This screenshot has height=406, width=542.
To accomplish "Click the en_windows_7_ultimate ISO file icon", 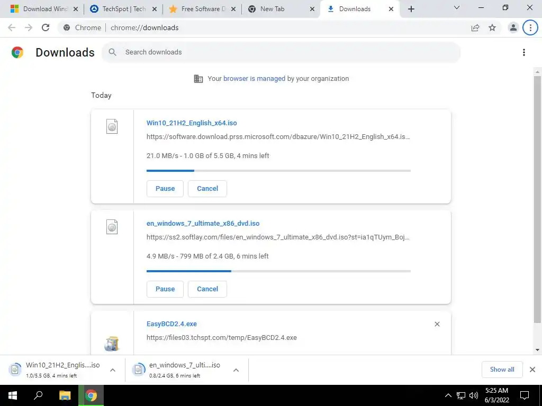I will click(x=112, y=227).
